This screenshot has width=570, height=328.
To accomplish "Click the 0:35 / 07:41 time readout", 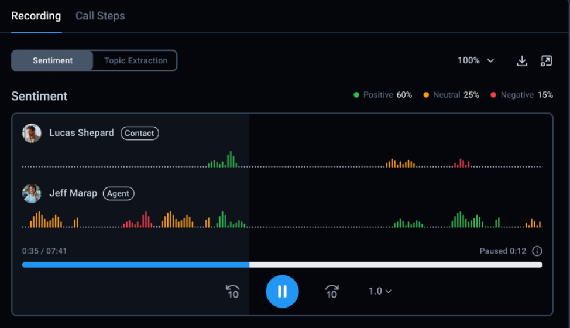I will [44, 251].
